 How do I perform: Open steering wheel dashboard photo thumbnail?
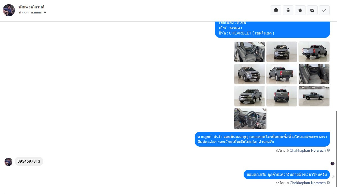pos(250,119)
